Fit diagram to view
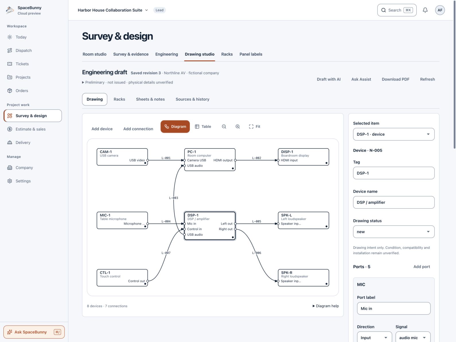456x342 pixels. 255,126
